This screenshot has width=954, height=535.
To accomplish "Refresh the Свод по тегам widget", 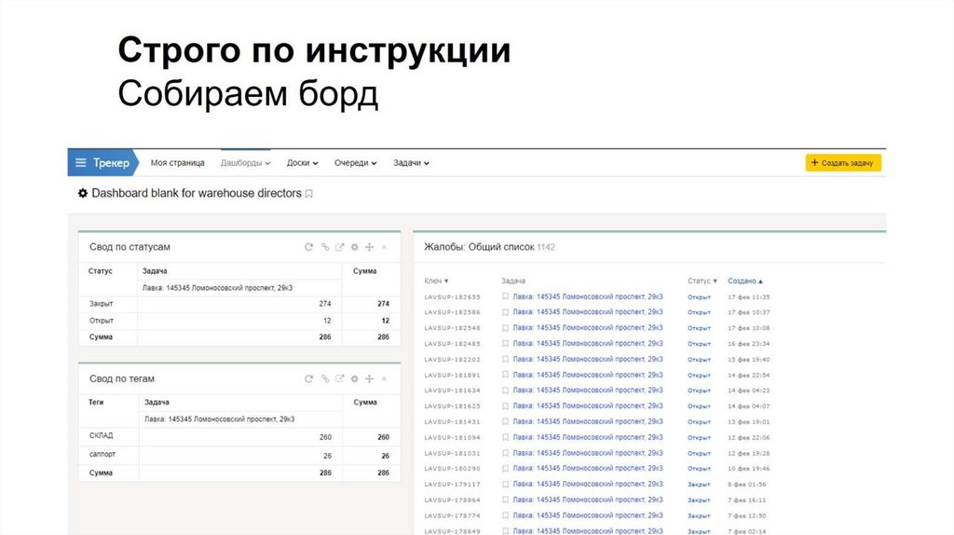I will pos(309,378).
